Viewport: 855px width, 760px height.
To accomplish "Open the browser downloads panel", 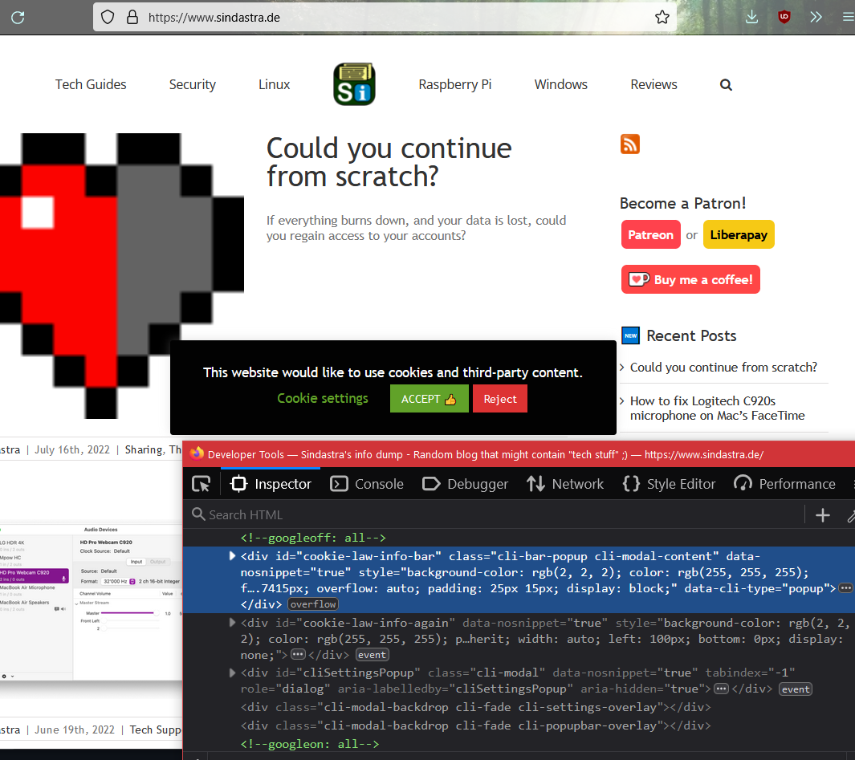I will (751, 16).
